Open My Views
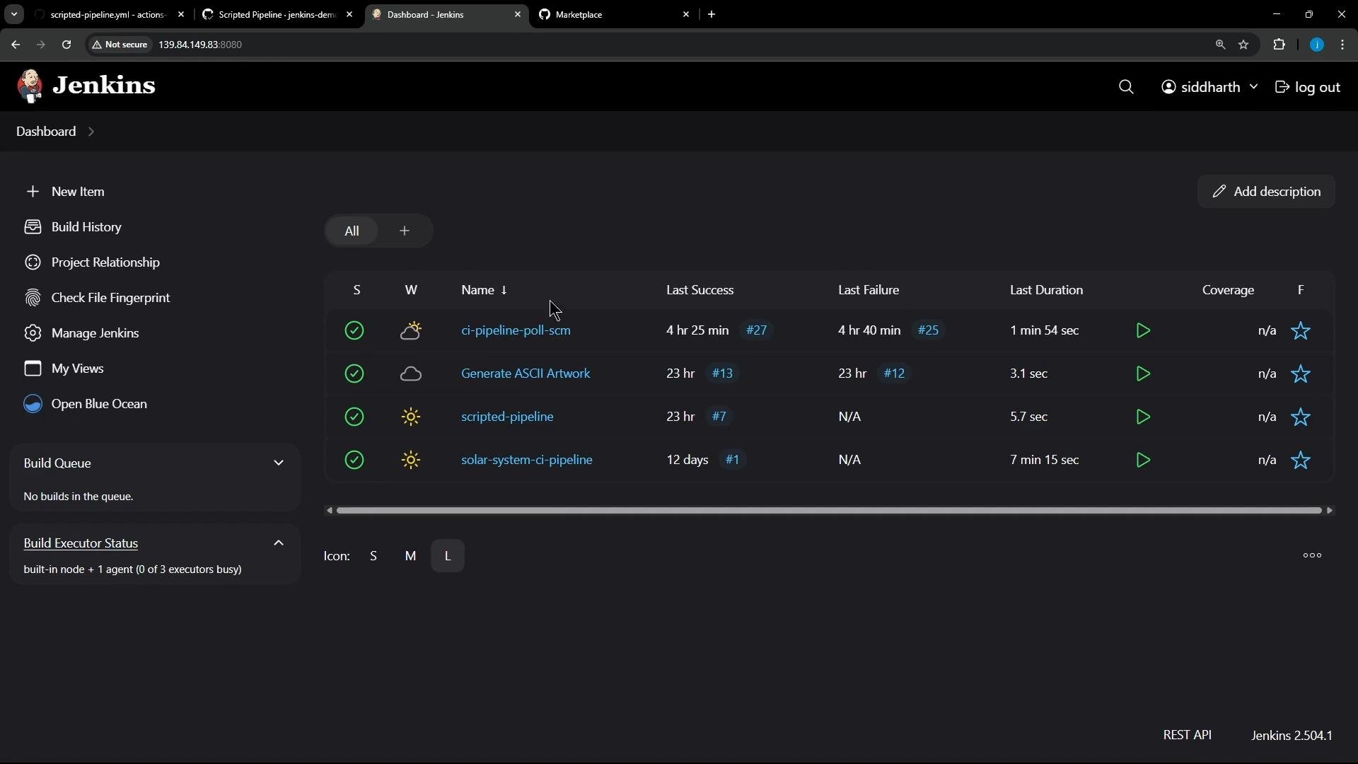 pyautogui.click(x=64, y=369)
